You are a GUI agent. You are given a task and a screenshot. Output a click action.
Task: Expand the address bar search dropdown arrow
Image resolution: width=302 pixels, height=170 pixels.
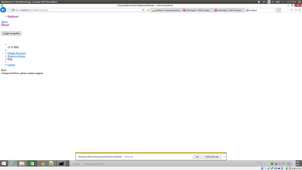(146, 10)
